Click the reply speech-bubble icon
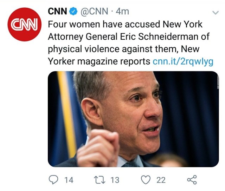Viewport: 225px width, 191px height. click(x=53, y=180)
